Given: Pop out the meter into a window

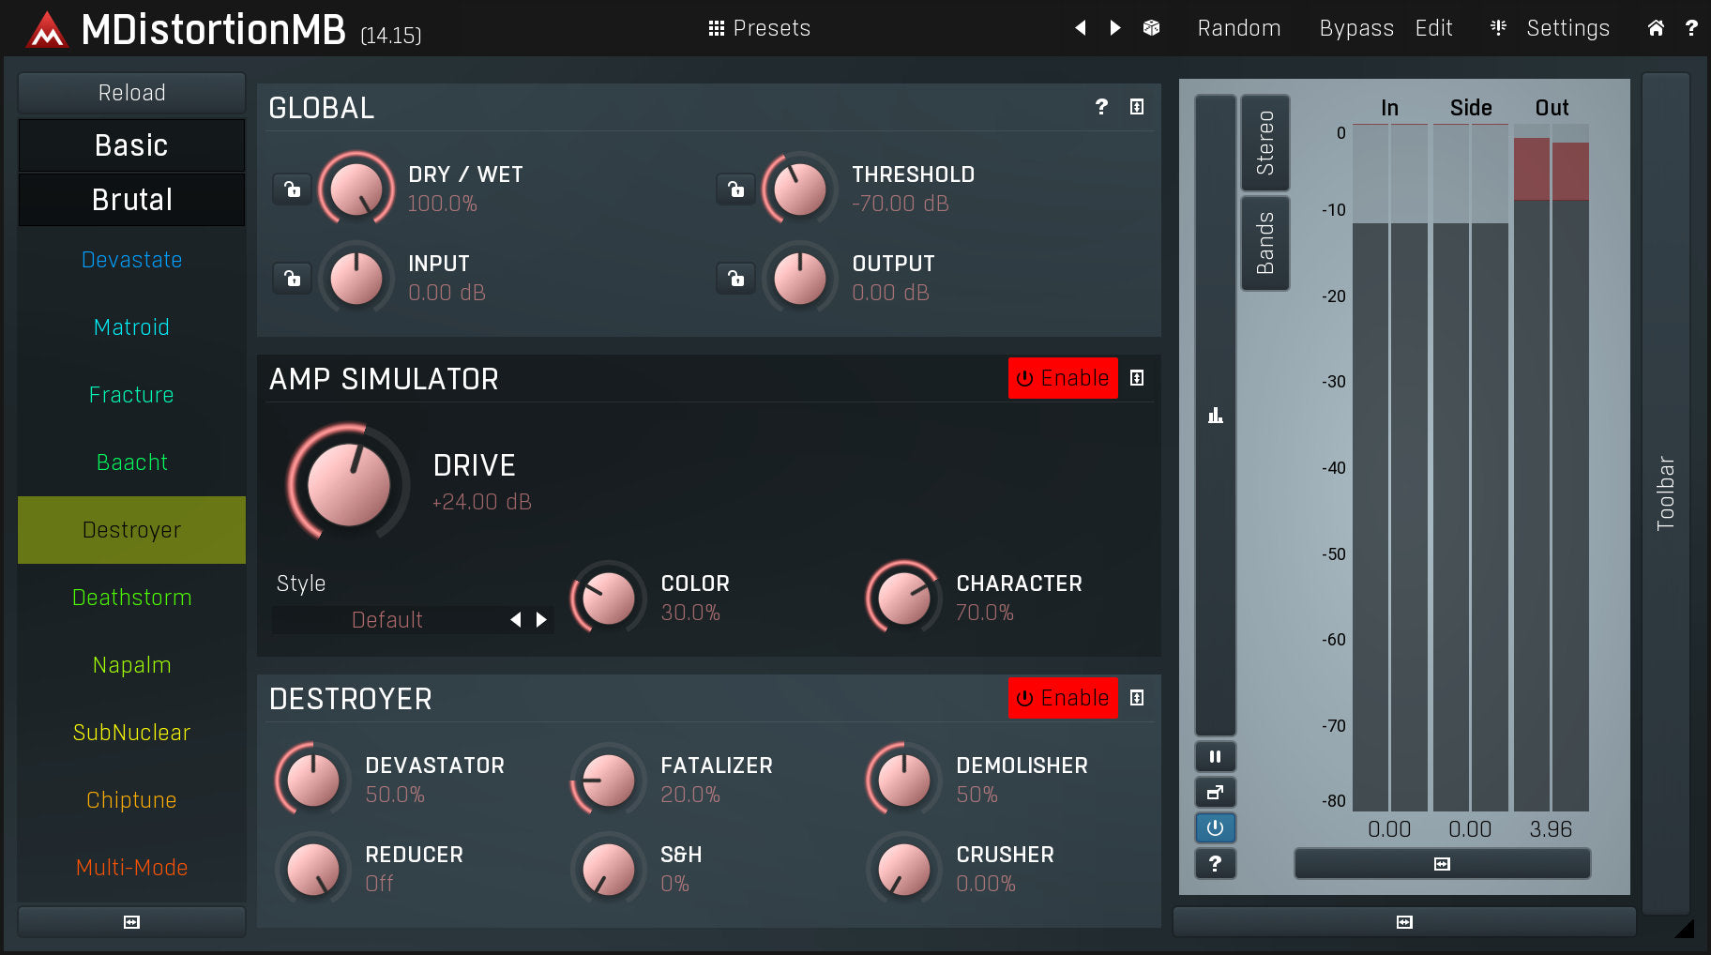Looking at the screenshot, I should click(1215, 793).
